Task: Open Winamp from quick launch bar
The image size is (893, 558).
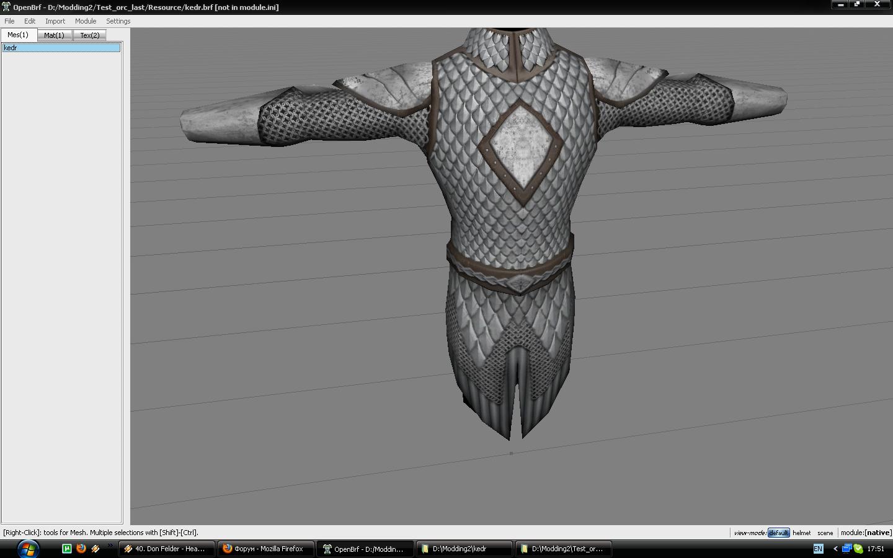Action: tap(96, 549)
